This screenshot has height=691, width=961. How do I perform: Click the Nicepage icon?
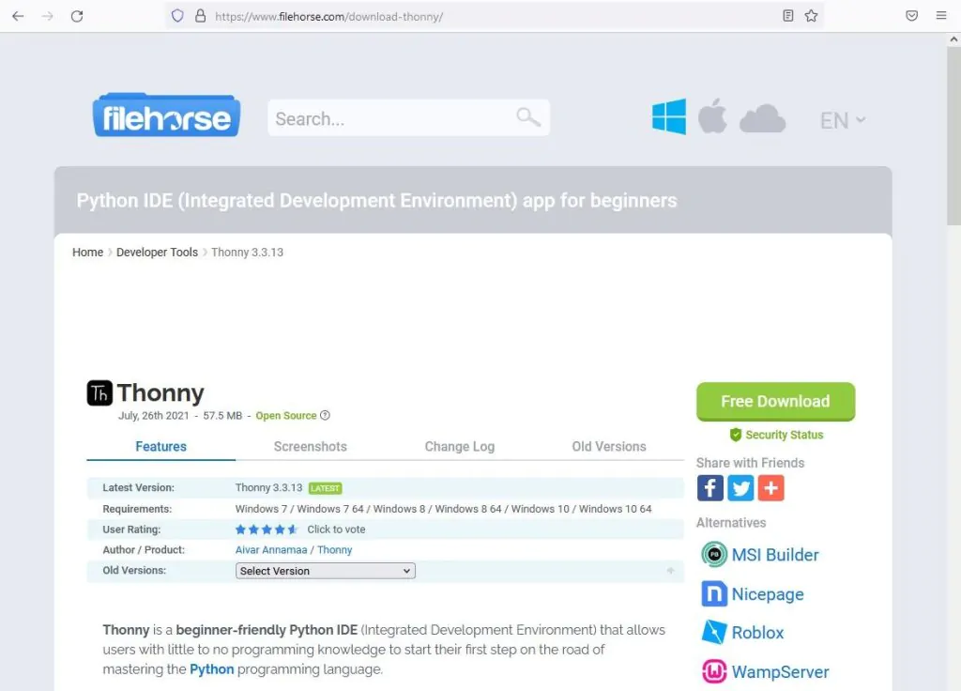pos(714,593)
